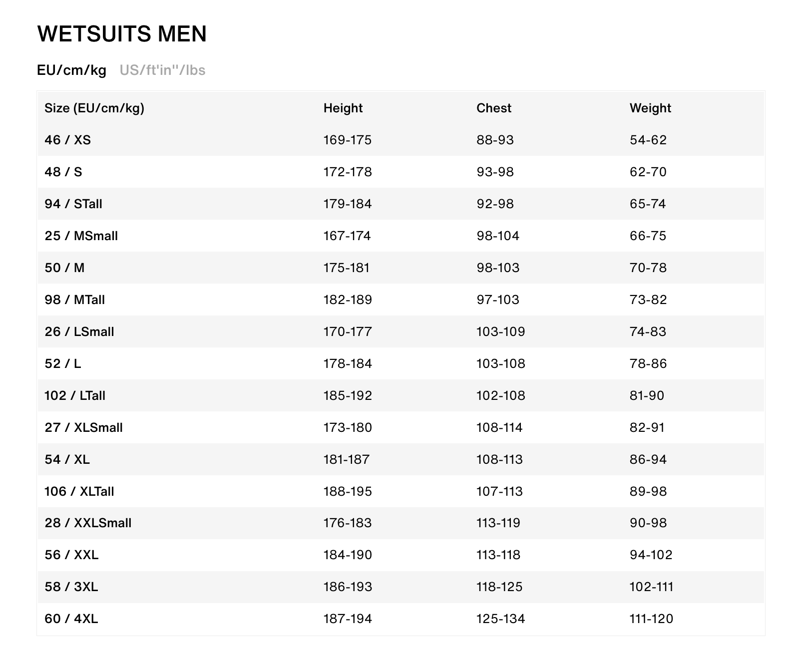Select the 52 / L size row

[x=62, y=363]
